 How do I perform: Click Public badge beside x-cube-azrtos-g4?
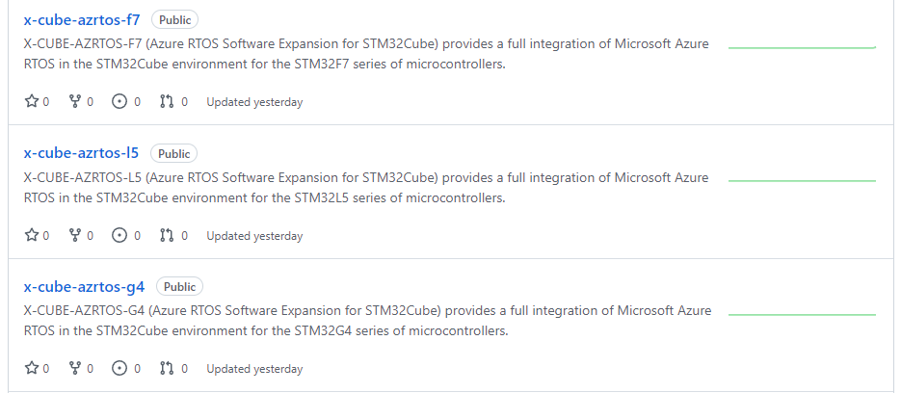(179, 287)
